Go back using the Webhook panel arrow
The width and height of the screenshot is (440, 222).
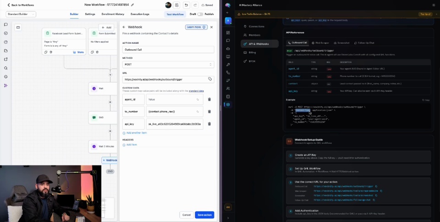click(x=124, y=27)
